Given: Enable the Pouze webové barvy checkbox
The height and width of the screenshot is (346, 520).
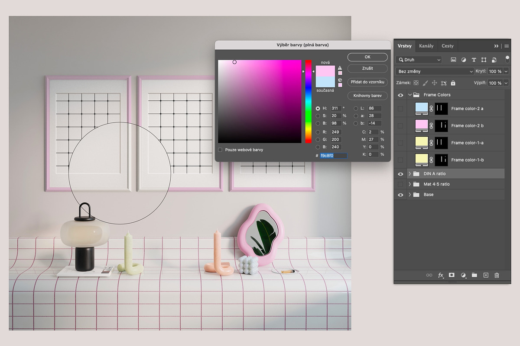Looking at the screenshot, I should click(x=220, y=150).
